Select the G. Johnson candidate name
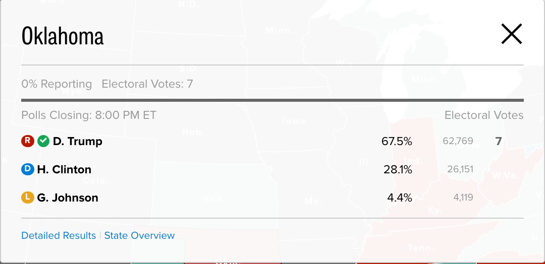The width and height of the screenshot is (545, 264). [x=68, y=197]
